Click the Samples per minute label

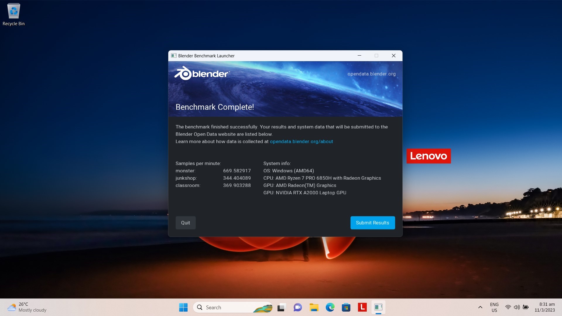tap(198, 164)
